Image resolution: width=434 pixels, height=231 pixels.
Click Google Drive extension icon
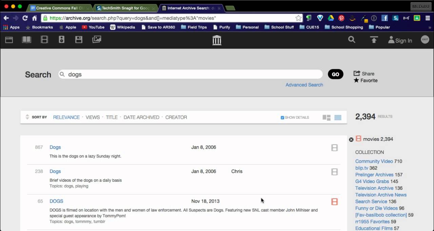pos(331,18)
